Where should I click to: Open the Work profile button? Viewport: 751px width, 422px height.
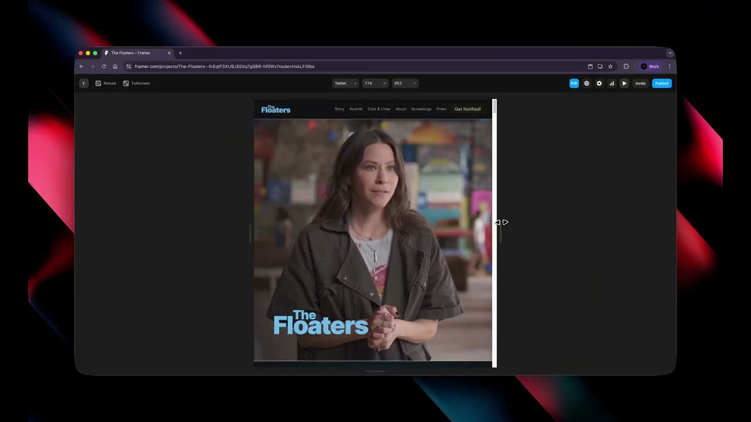pos(650,66)
